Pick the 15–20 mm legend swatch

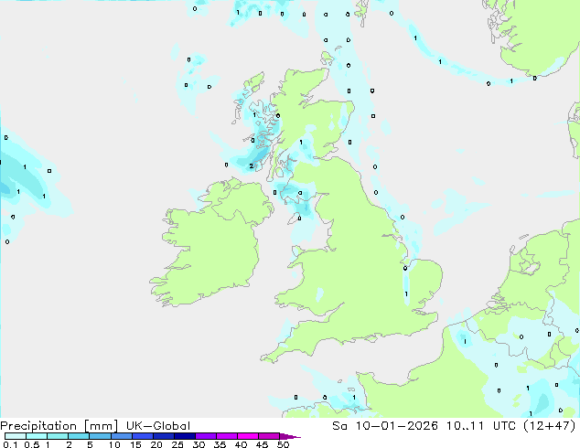(142, 436)
